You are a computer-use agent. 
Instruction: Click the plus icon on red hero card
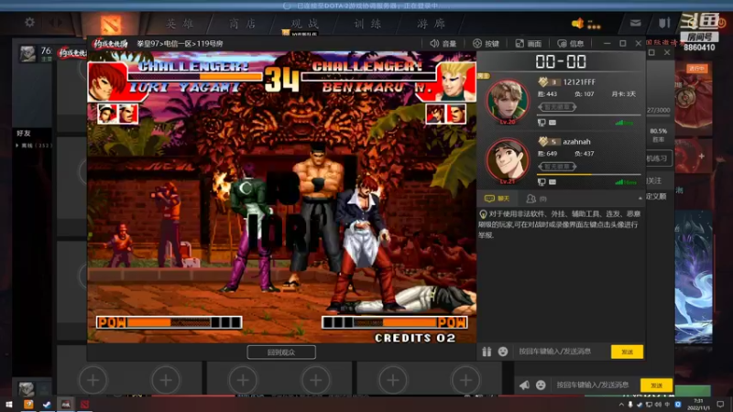click(x=702, y=156)
